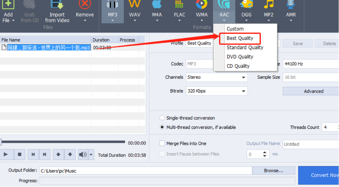
Task: Select Single-thread conversion radio button
Action: tap(162, 118)
